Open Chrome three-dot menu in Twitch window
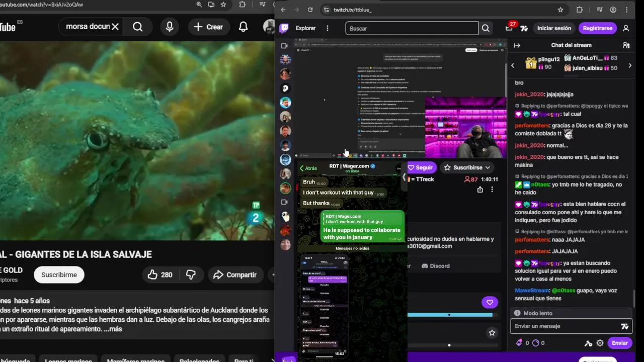Screen dimensions: 644x362 point(626,10)
